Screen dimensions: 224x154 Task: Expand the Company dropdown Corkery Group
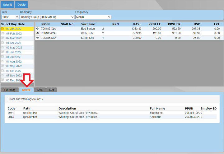(x=47, y=17)
